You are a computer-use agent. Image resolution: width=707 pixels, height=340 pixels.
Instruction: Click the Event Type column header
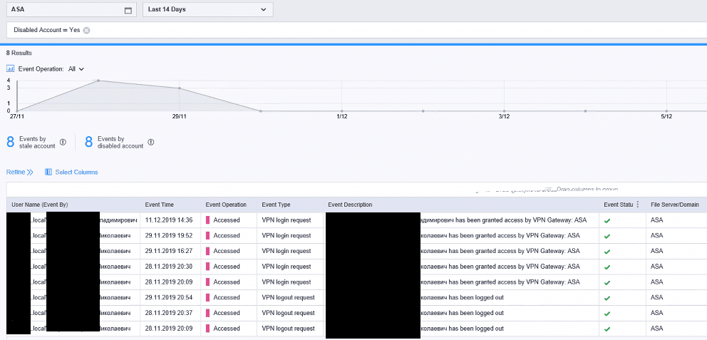(x=276, y=205)
